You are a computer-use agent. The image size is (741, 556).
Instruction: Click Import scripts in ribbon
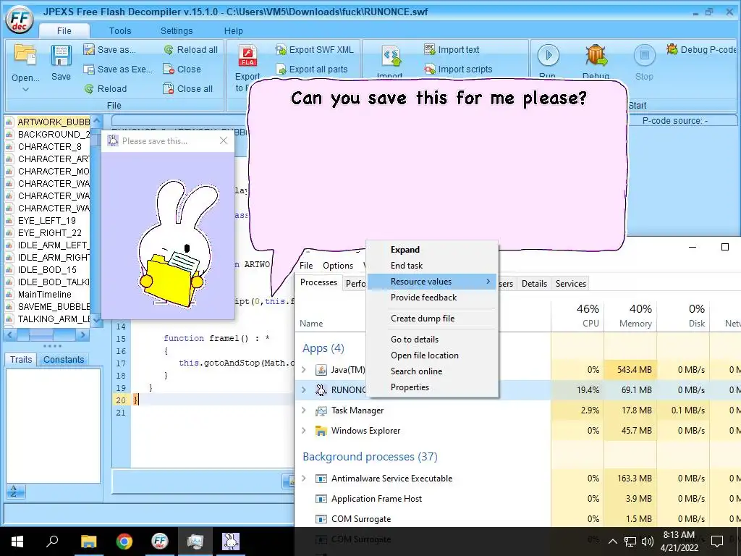pyautogui.click(x=458, y=69)
